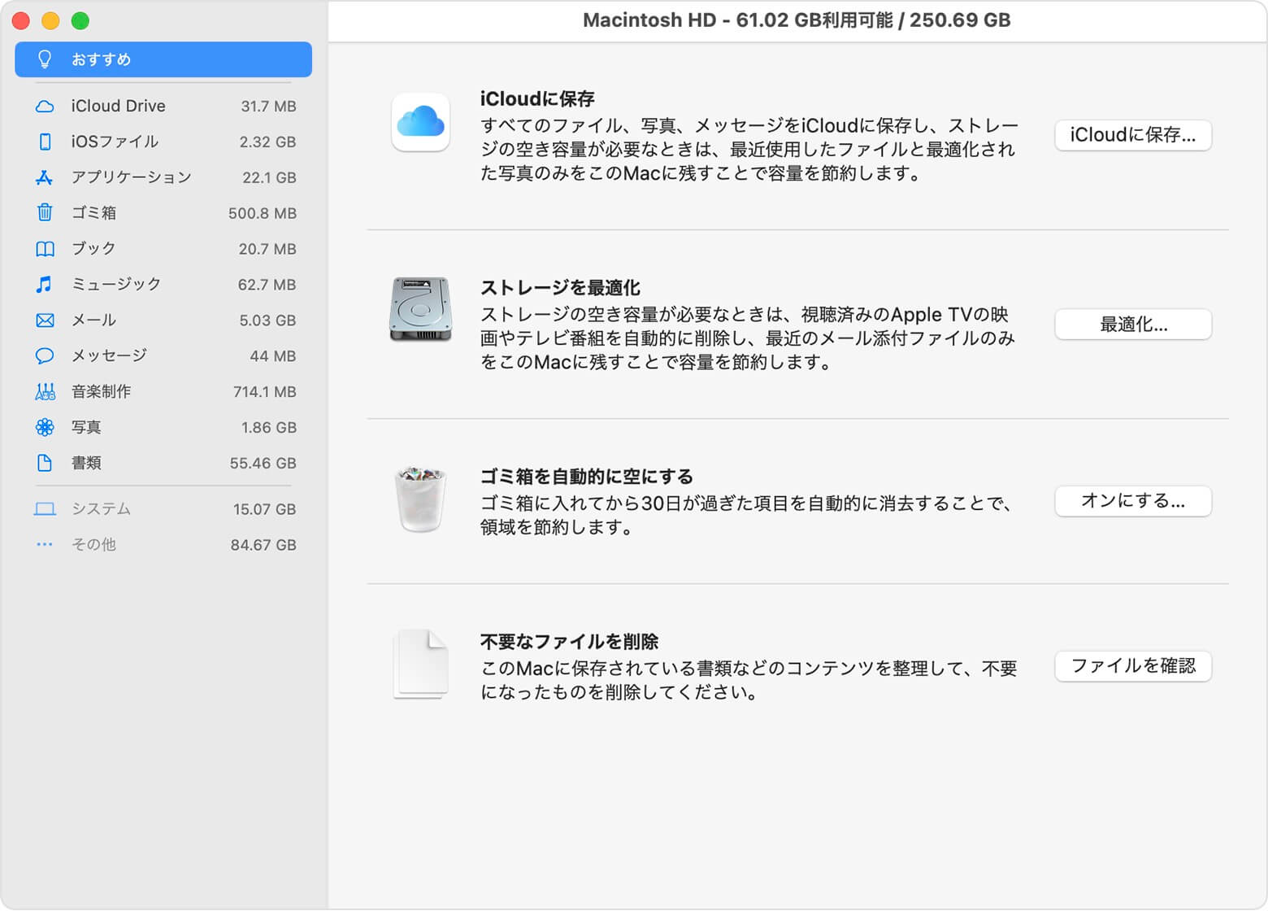Click the メッセージ speech-bubble icon
Viewport: 1268px width, 911px height.
pos(45,355)
